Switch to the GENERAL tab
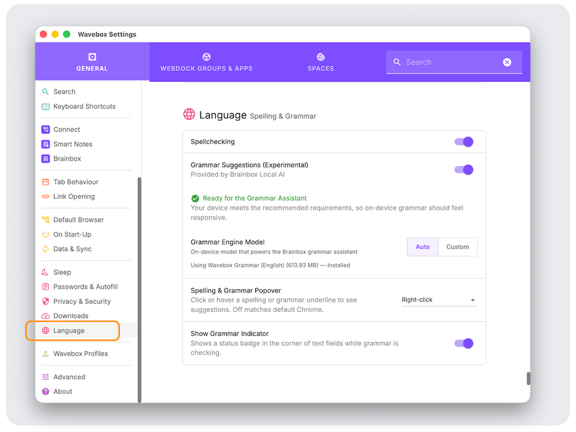The width and height of the screenshot is (576, 432). click(92, 62)
